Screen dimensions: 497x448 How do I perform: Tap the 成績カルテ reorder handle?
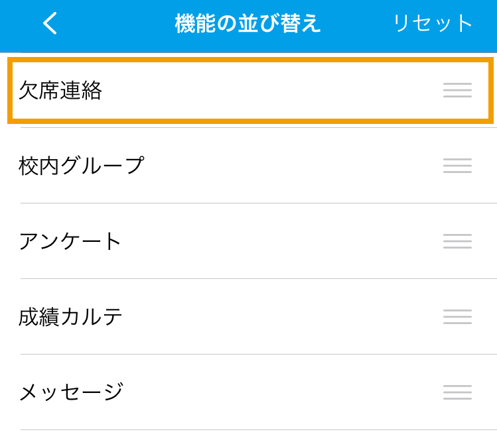457,317
